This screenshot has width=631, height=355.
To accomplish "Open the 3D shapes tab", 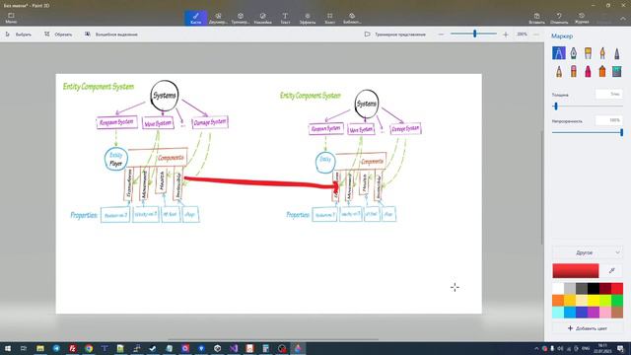I will (x=241, y=18).
